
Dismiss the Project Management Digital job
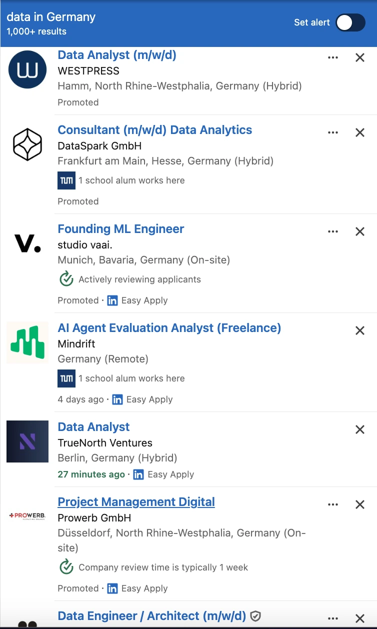point(359,504)
